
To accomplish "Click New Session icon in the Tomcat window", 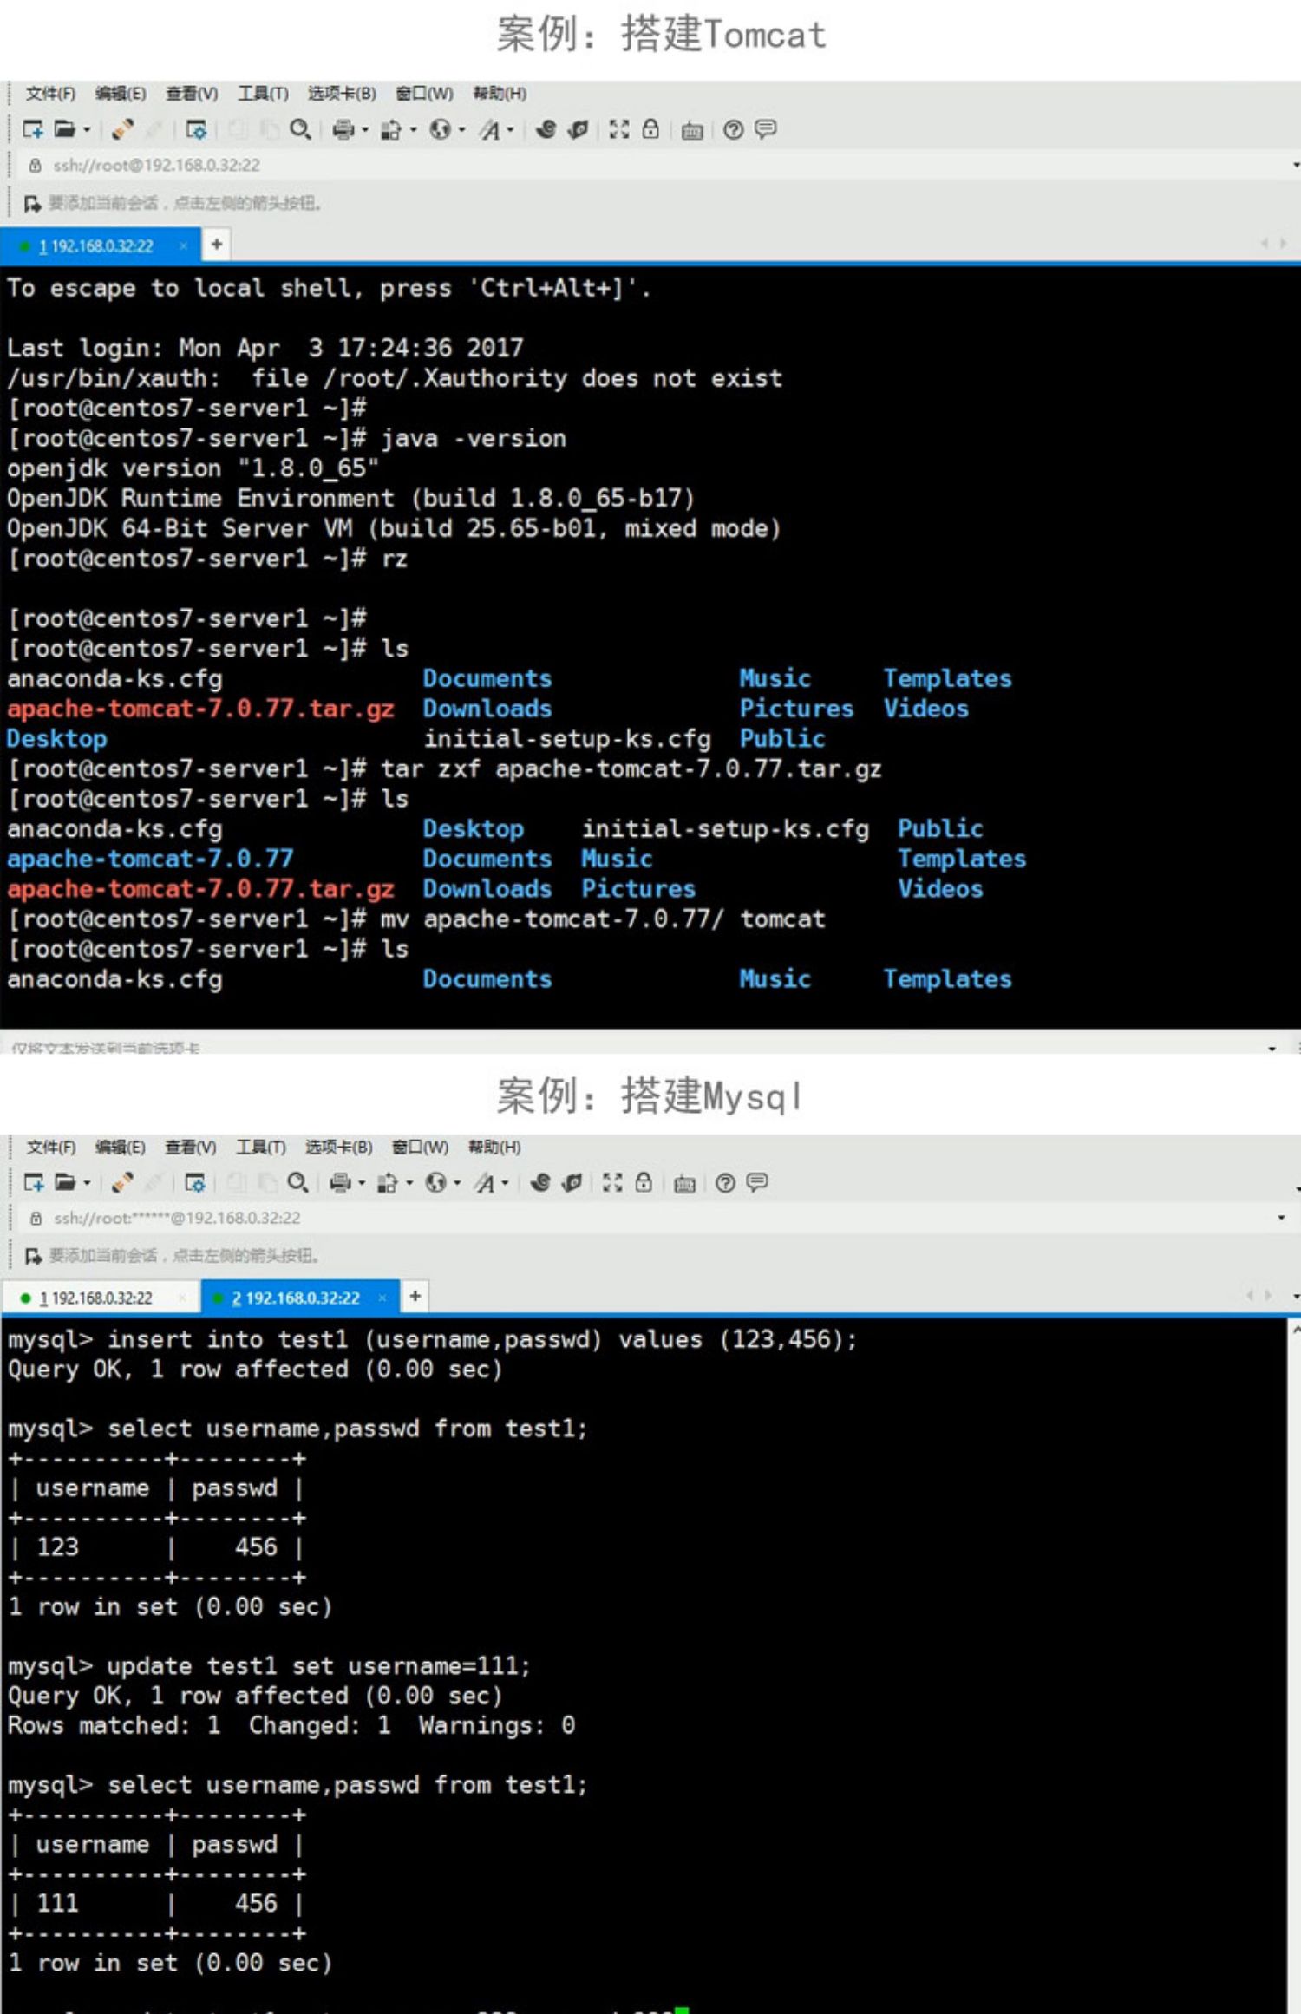I will coord(33,129).
